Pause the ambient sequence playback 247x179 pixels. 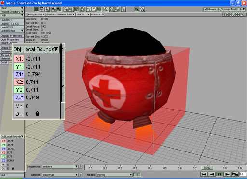click(x=219, y=174)
